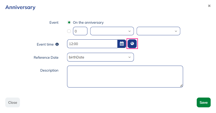The width and height of the screenshot is (216, 113).
Task: Click the "Event time" label
Action: [x=45, y=44]
